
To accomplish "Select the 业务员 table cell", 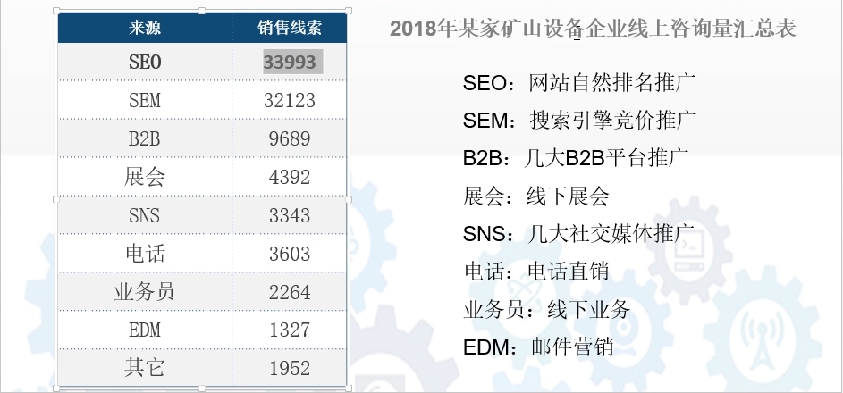I will (144, 292).
